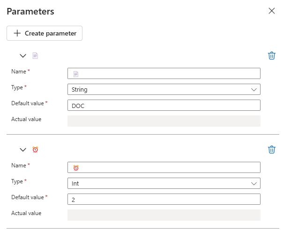The height and width of the screenshot is (230, 283).
Task: Click the document emoji in first parameter header
Action: point(35,56)
